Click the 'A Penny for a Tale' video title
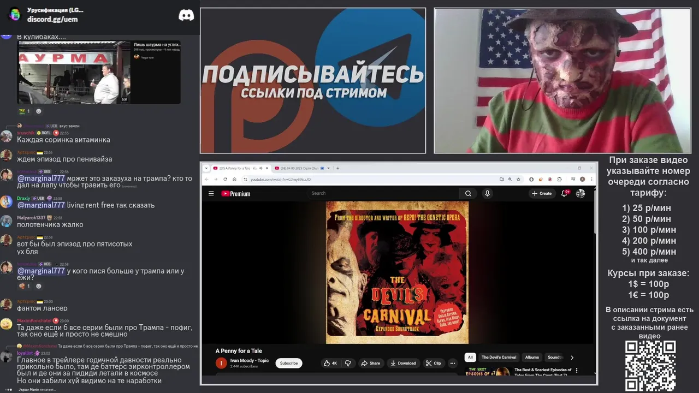This screenshot has height=393, width=699. (x=239, y=351)
